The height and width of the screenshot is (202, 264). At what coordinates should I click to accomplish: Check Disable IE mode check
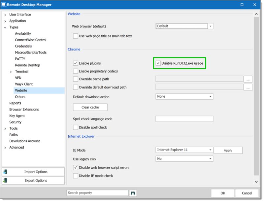point(75,175)
